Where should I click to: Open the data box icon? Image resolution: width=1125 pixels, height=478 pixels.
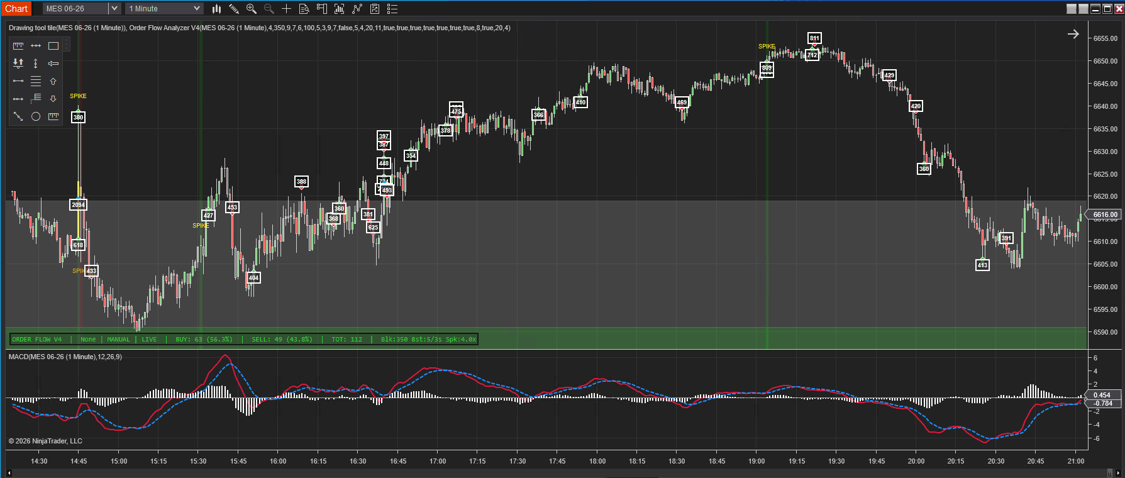(x=304, y=9)
